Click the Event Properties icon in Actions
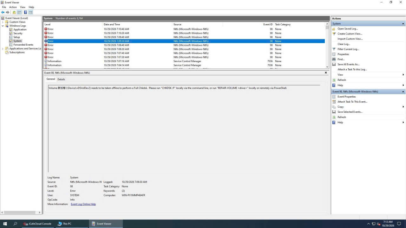 pyautogui.click(x=334, y=97)
